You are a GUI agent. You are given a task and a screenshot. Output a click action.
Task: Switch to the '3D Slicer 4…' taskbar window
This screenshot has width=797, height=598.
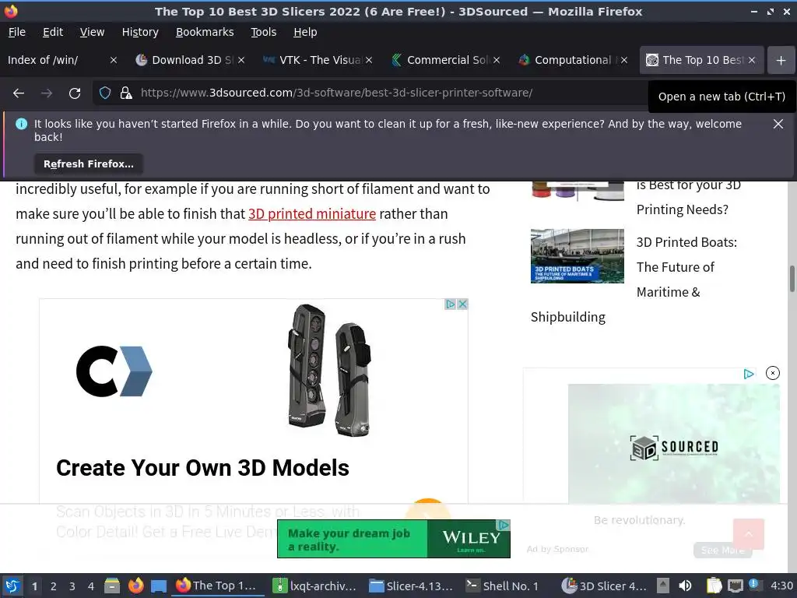pyautogui.click(x=604, y=586)
